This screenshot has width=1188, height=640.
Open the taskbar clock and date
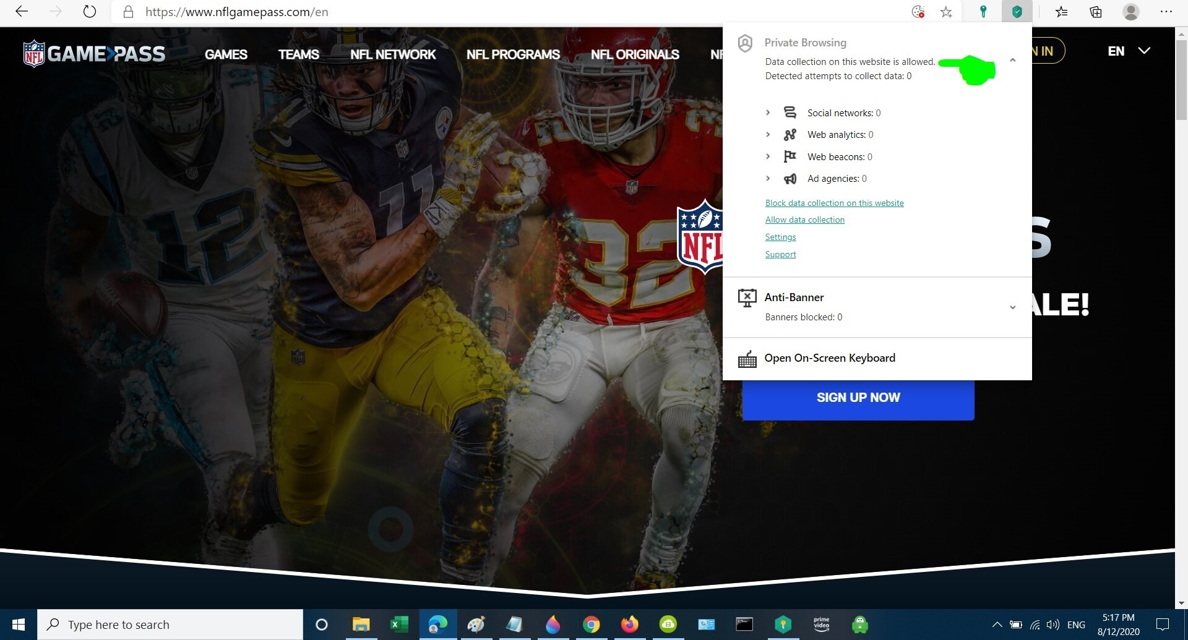pyautogui.click(x=1118, y=625)
